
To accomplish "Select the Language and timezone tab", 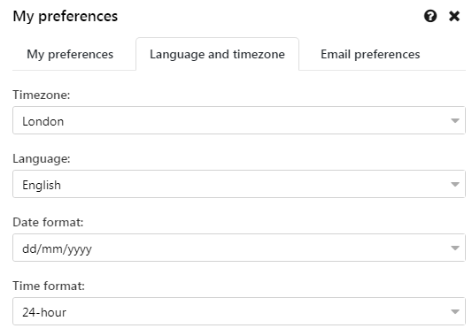I will point(217,55).
